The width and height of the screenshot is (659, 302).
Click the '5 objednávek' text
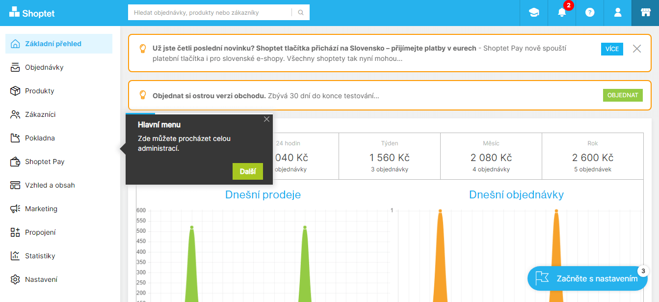point(593,169)
